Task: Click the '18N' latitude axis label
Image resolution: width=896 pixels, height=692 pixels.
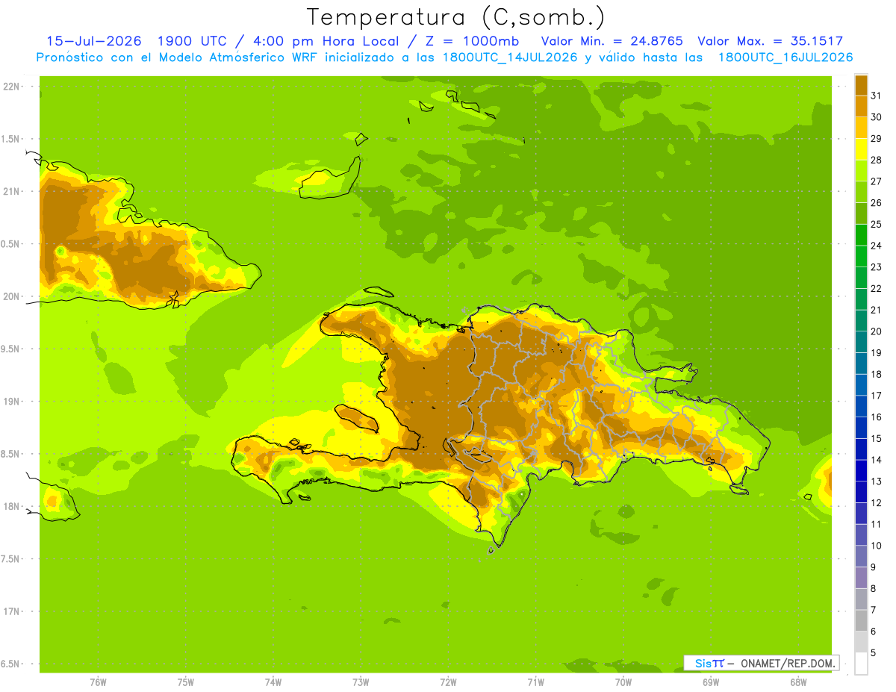Action: 10,506
